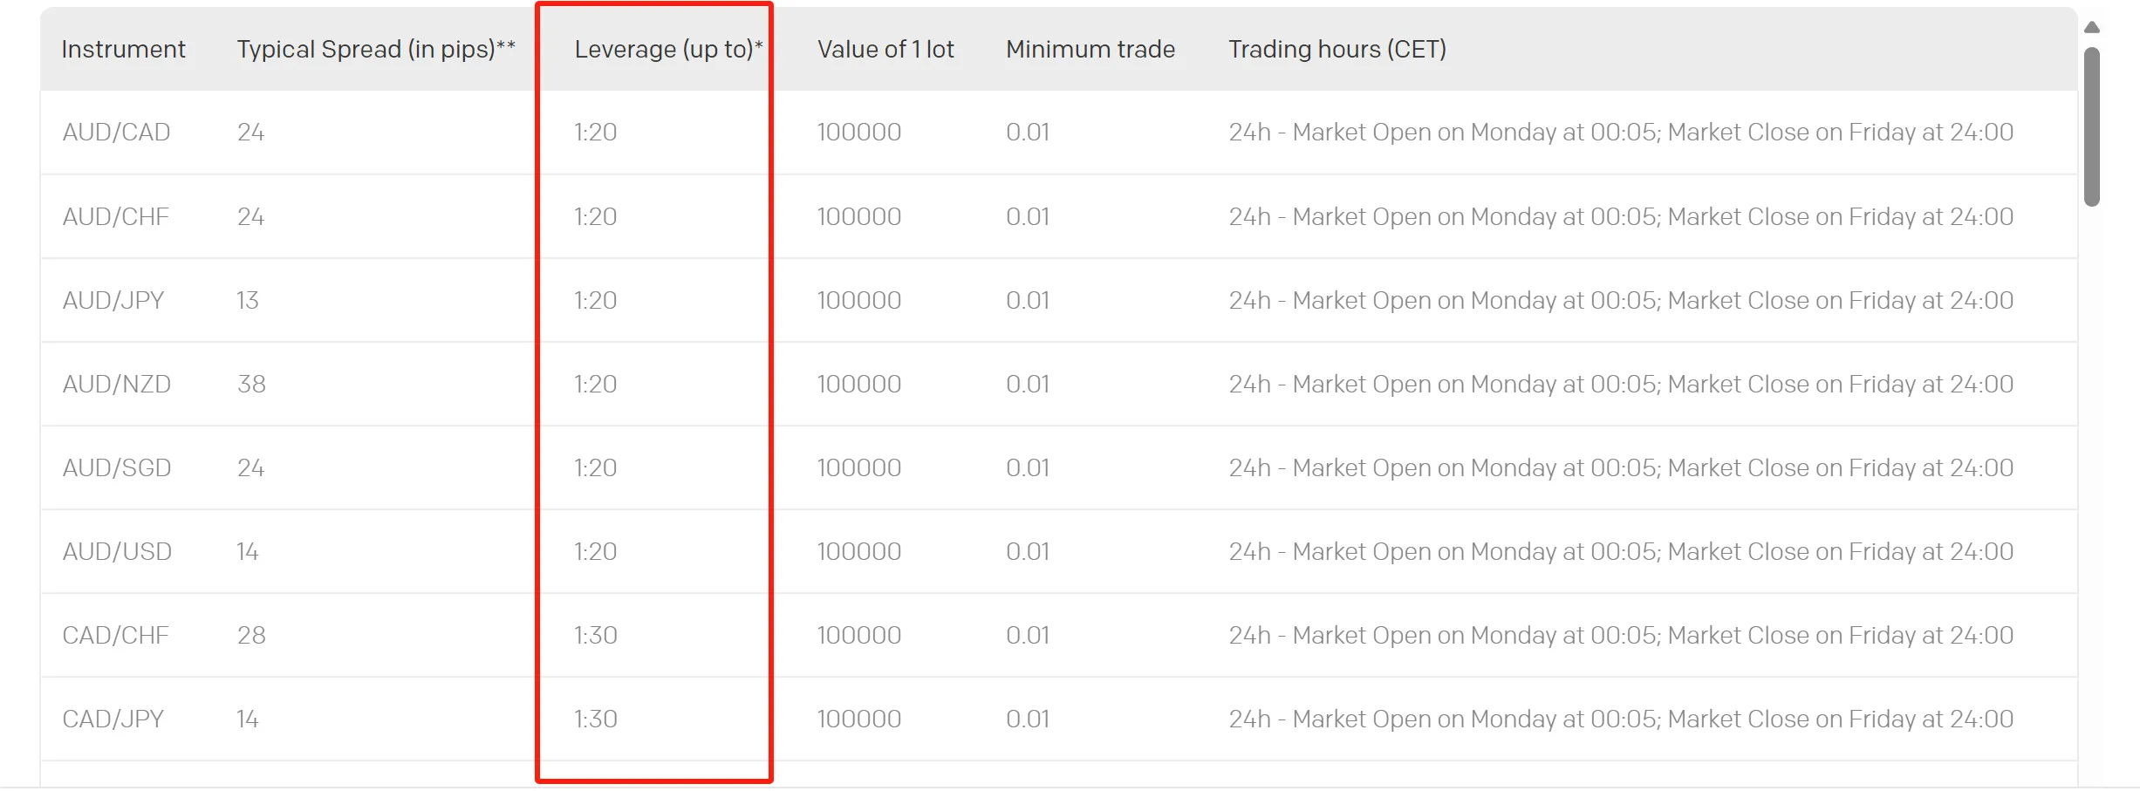Select the CAD/JPY instrument cell
Screen dimensions: 2140x791
coord(113,719)
